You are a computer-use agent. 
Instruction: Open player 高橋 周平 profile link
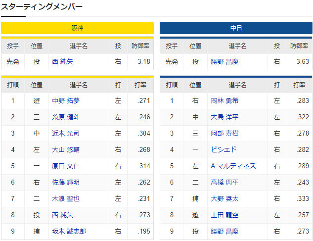click(x=224, y=182)
